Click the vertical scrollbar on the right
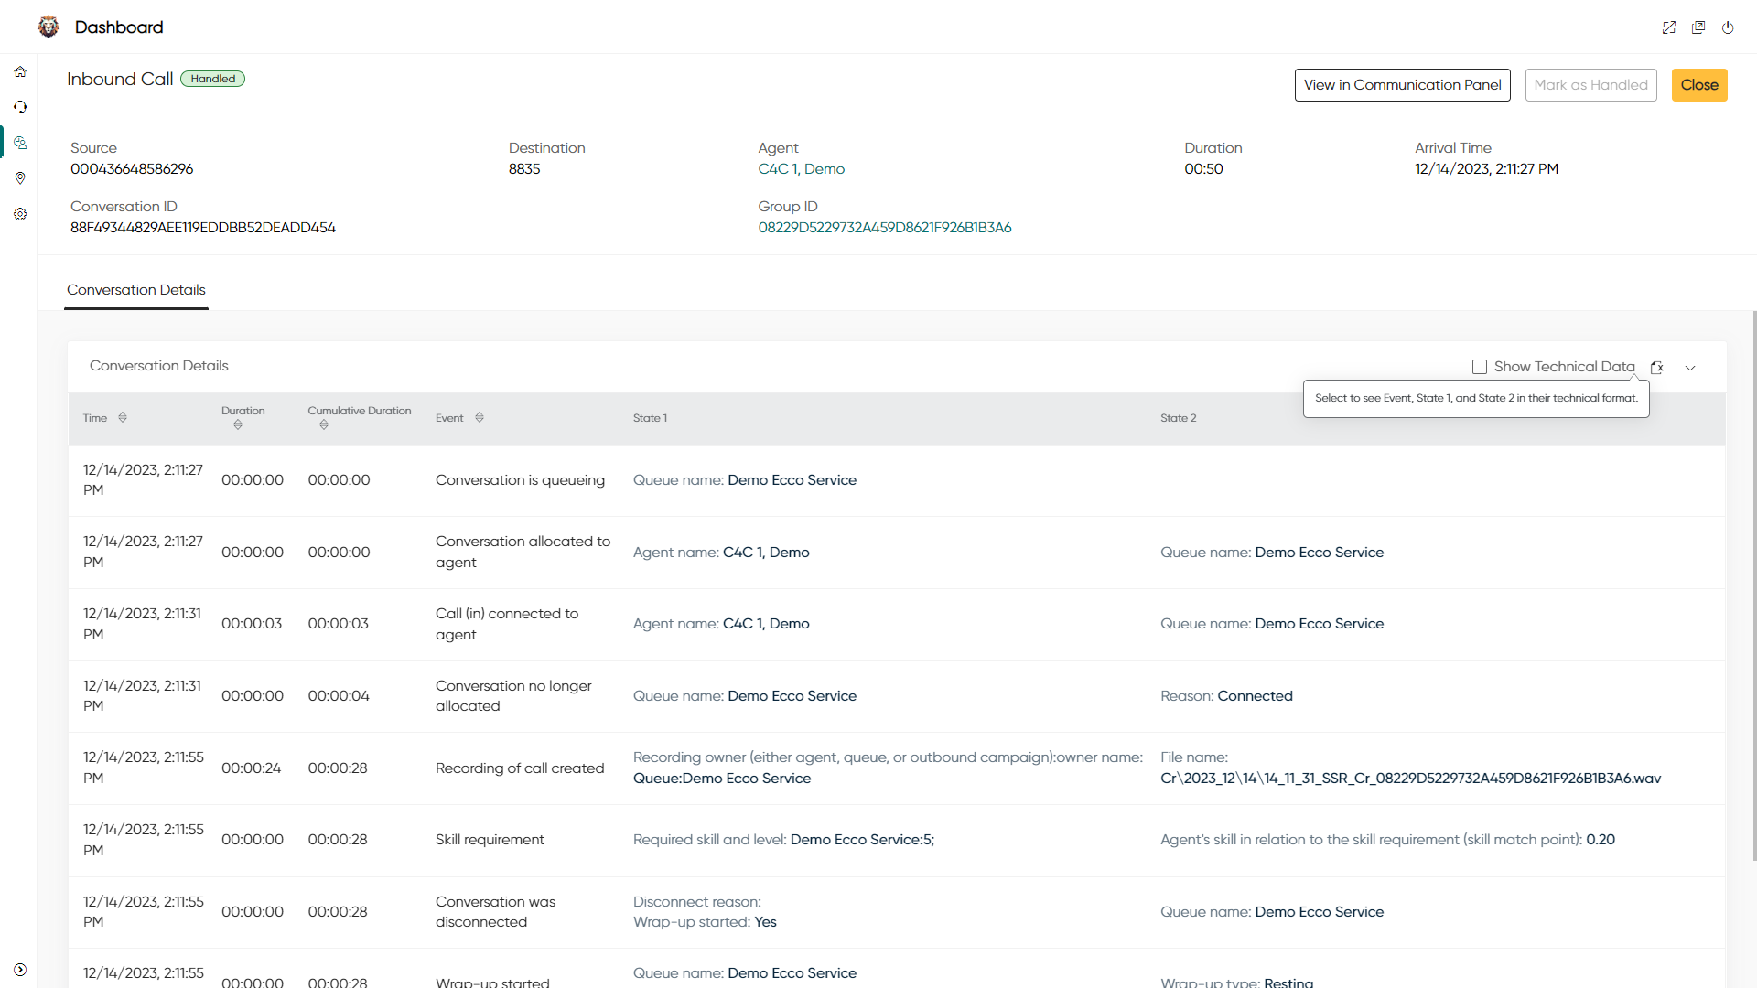The height and width of the screenshot is (988, 1757). click(x=1753, y=585)
